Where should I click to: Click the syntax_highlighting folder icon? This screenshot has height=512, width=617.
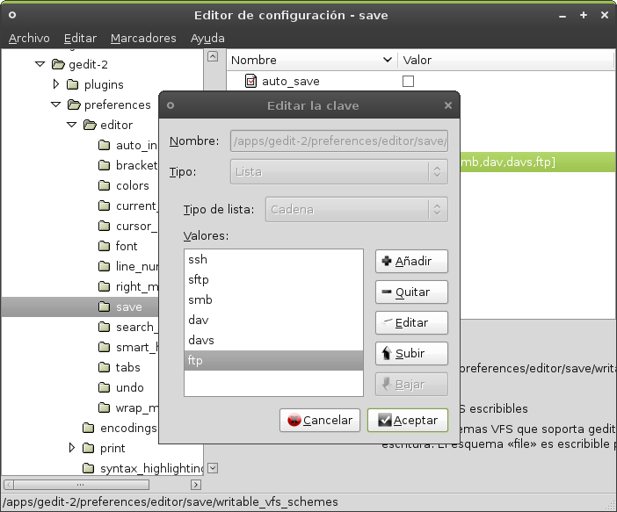(88, 468)
